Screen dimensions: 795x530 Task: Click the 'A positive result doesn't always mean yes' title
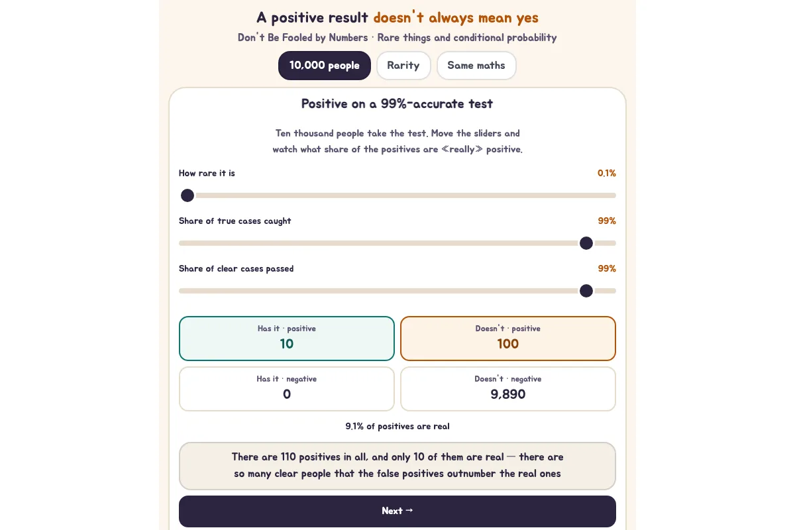[x=397, y=18]
